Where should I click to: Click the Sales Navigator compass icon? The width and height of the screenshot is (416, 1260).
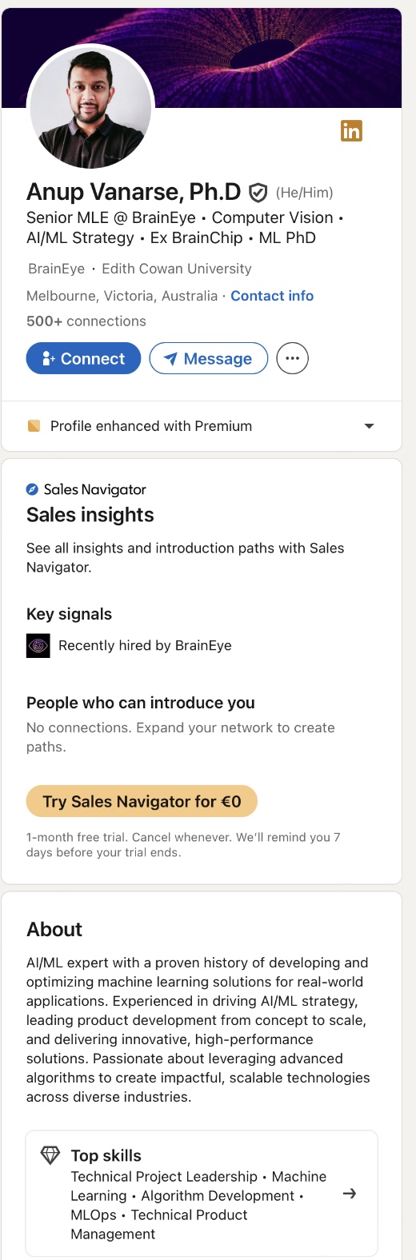[32, 489]
